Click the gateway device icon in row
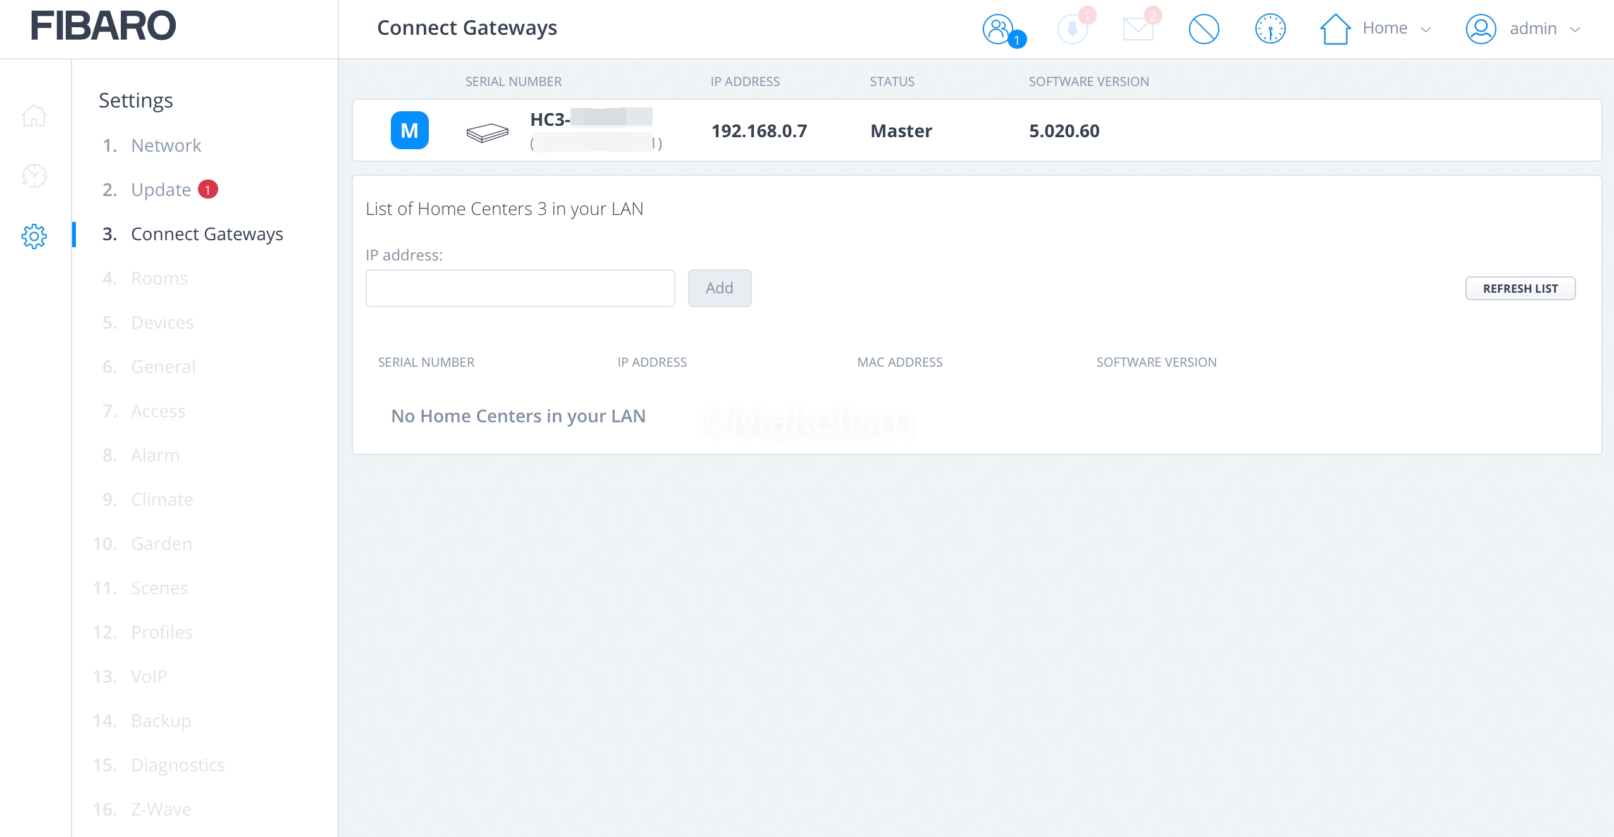The height and width of the screenshot is (837, 1614). click(x=487, y=132)
